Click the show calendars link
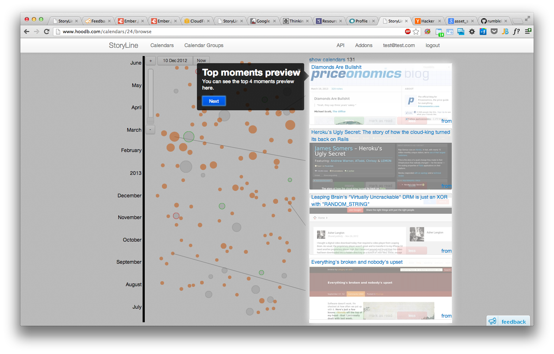The height and width of the screenshot is (354, 554). (x=327, y=60)
